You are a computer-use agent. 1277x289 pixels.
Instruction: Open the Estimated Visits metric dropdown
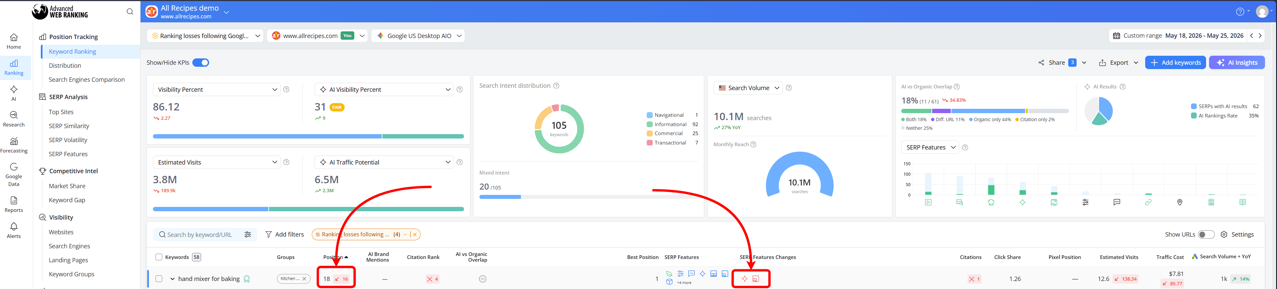[x=217, y=162]
